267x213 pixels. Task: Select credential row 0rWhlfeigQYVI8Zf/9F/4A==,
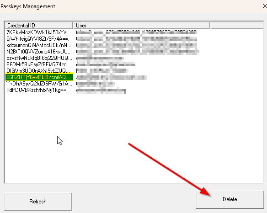click(38, 39)
